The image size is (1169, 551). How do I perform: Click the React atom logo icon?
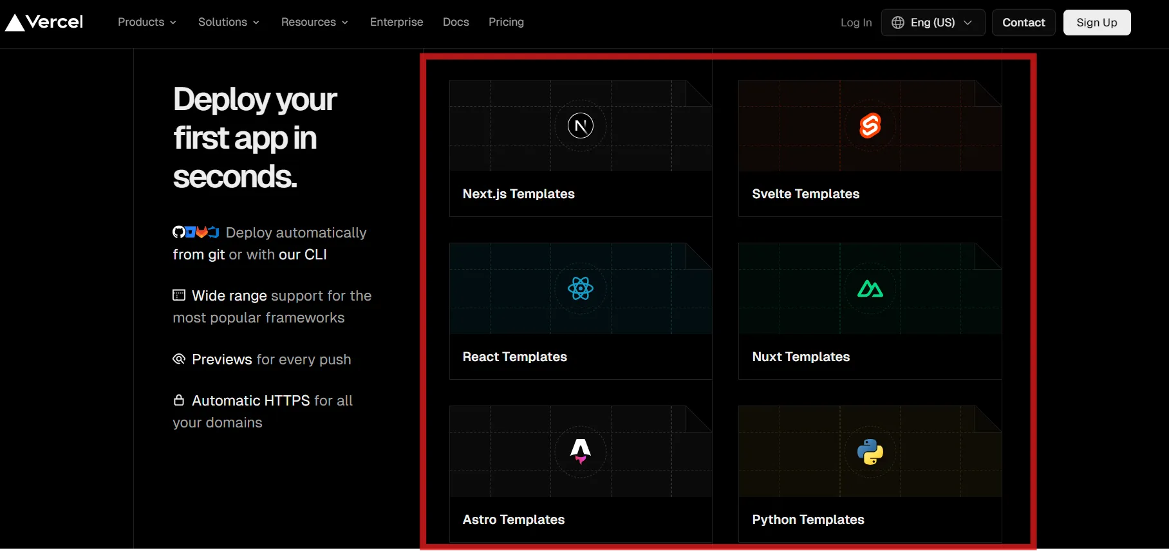[580, 288]
